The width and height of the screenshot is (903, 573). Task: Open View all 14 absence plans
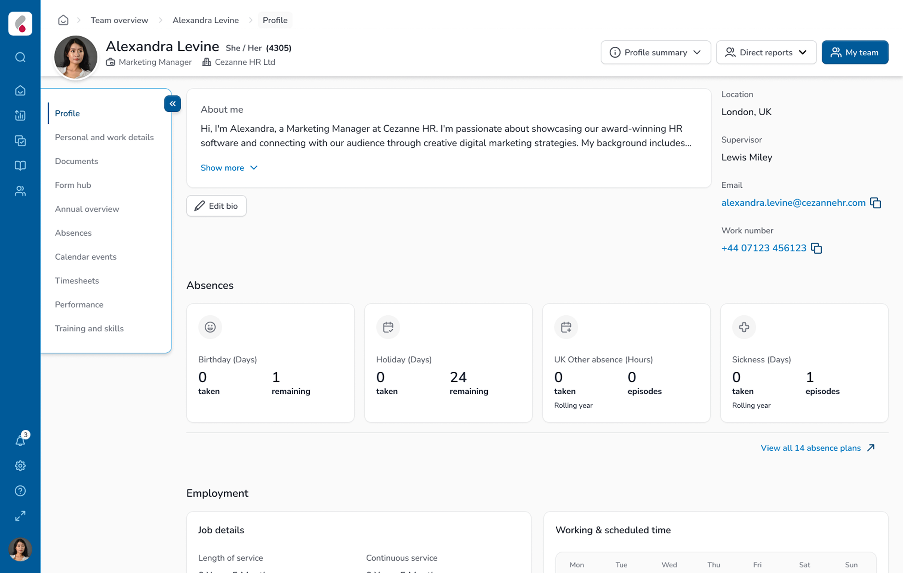click(x=811, y=448)
